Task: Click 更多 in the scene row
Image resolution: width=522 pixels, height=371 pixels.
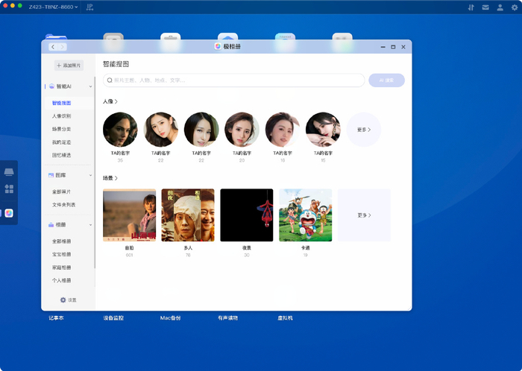Action: click(x=364, y=215)
